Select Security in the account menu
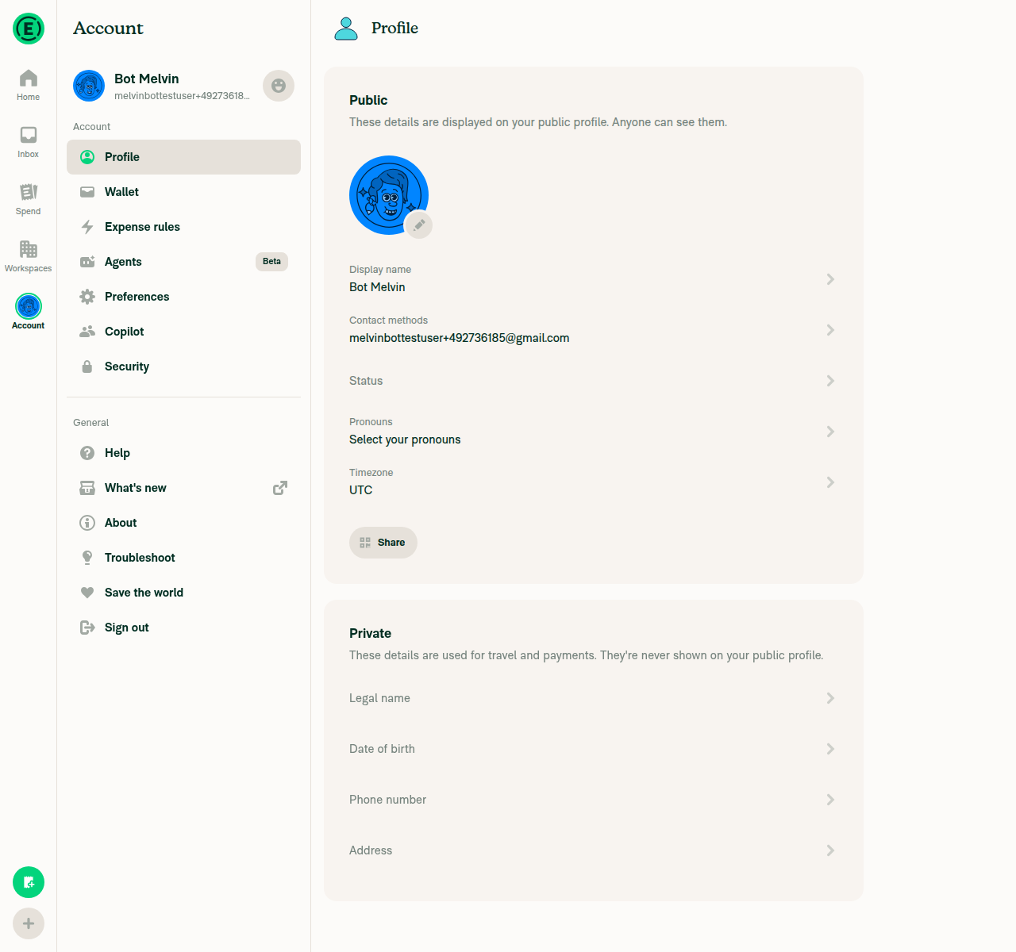Screen dimensions: 1016x952 (183, 367)
